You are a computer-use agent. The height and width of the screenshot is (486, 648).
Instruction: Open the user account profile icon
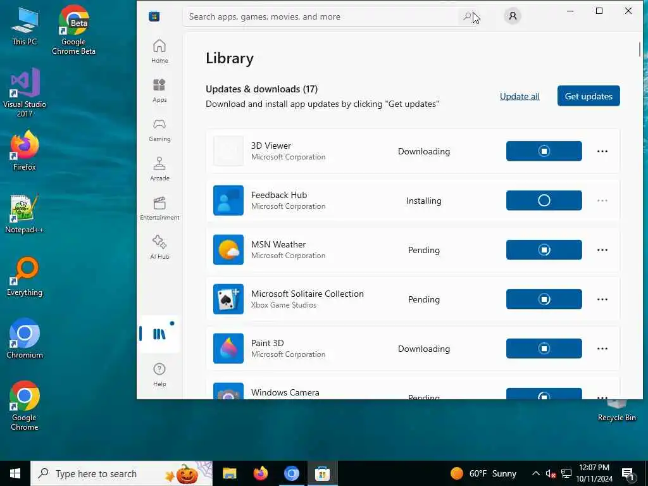click(x=513, y=16)
